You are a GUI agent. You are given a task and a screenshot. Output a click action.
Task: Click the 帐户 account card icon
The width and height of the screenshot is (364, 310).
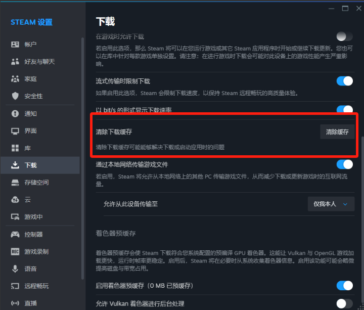pyautogui.click(x=15, y=44)
